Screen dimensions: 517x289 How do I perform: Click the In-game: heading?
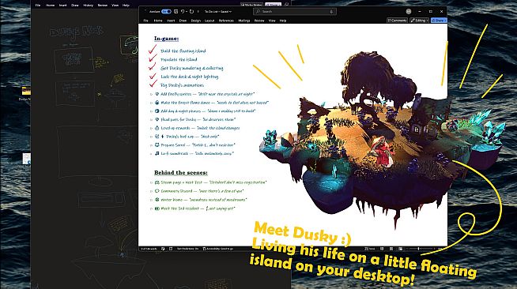[167, 39]
